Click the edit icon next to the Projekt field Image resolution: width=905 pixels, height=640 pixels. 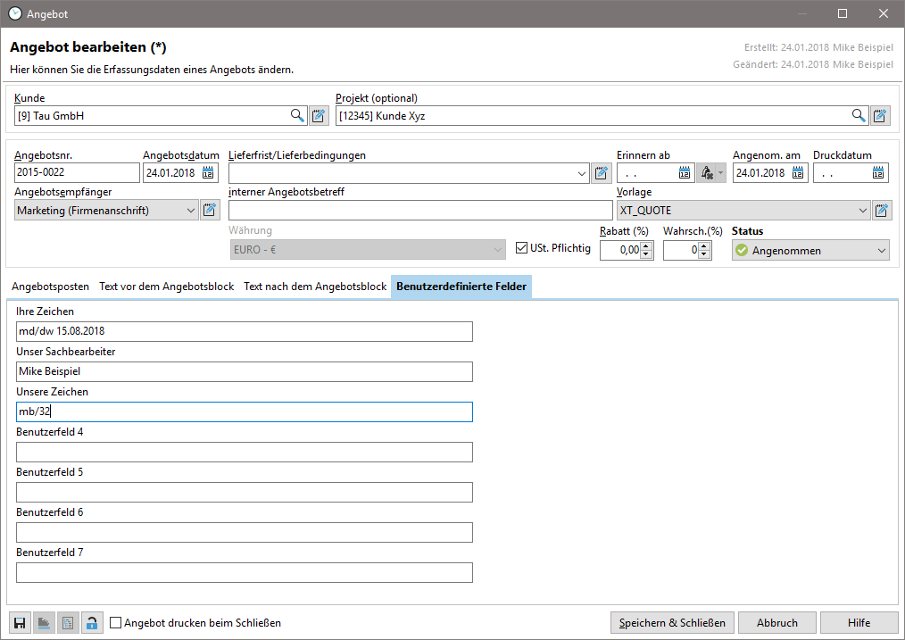pos(881,115)
